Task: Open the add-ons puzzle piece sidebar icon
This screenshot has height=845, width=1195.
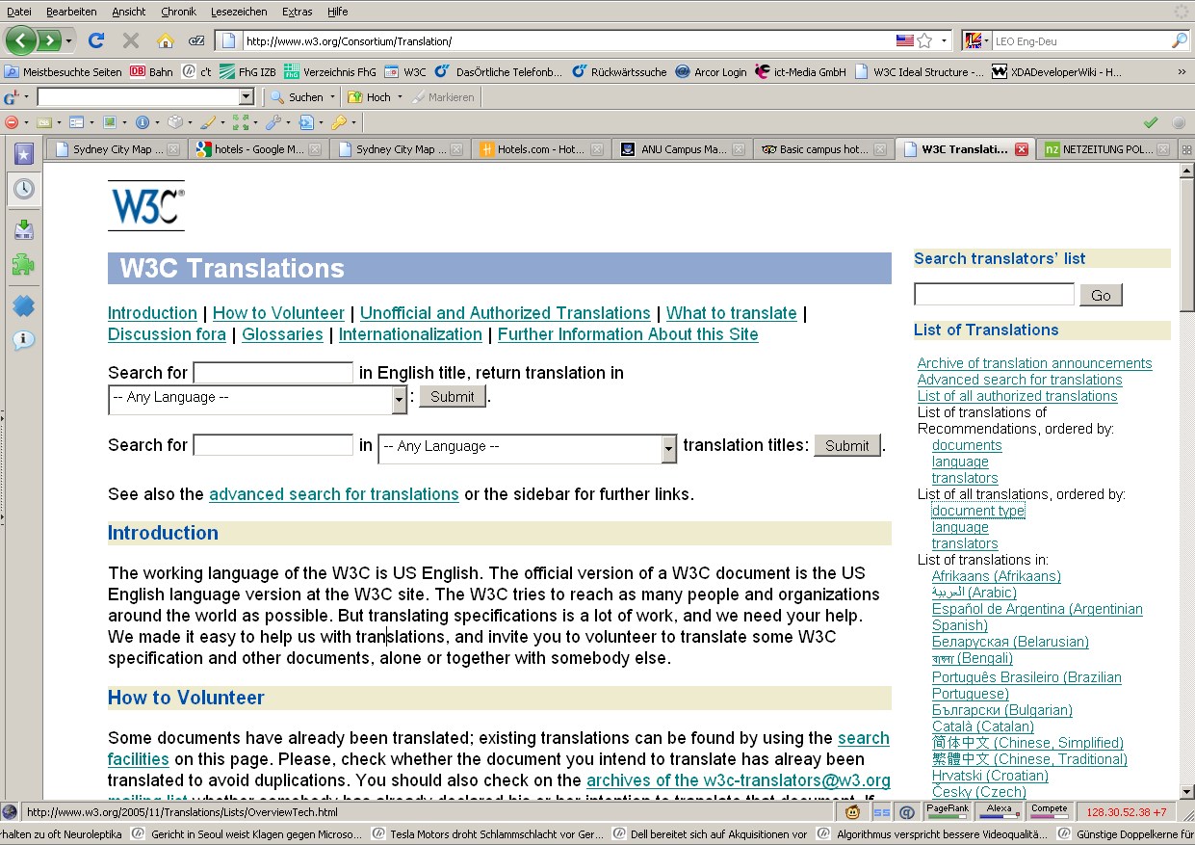Action: click(23, 264)
